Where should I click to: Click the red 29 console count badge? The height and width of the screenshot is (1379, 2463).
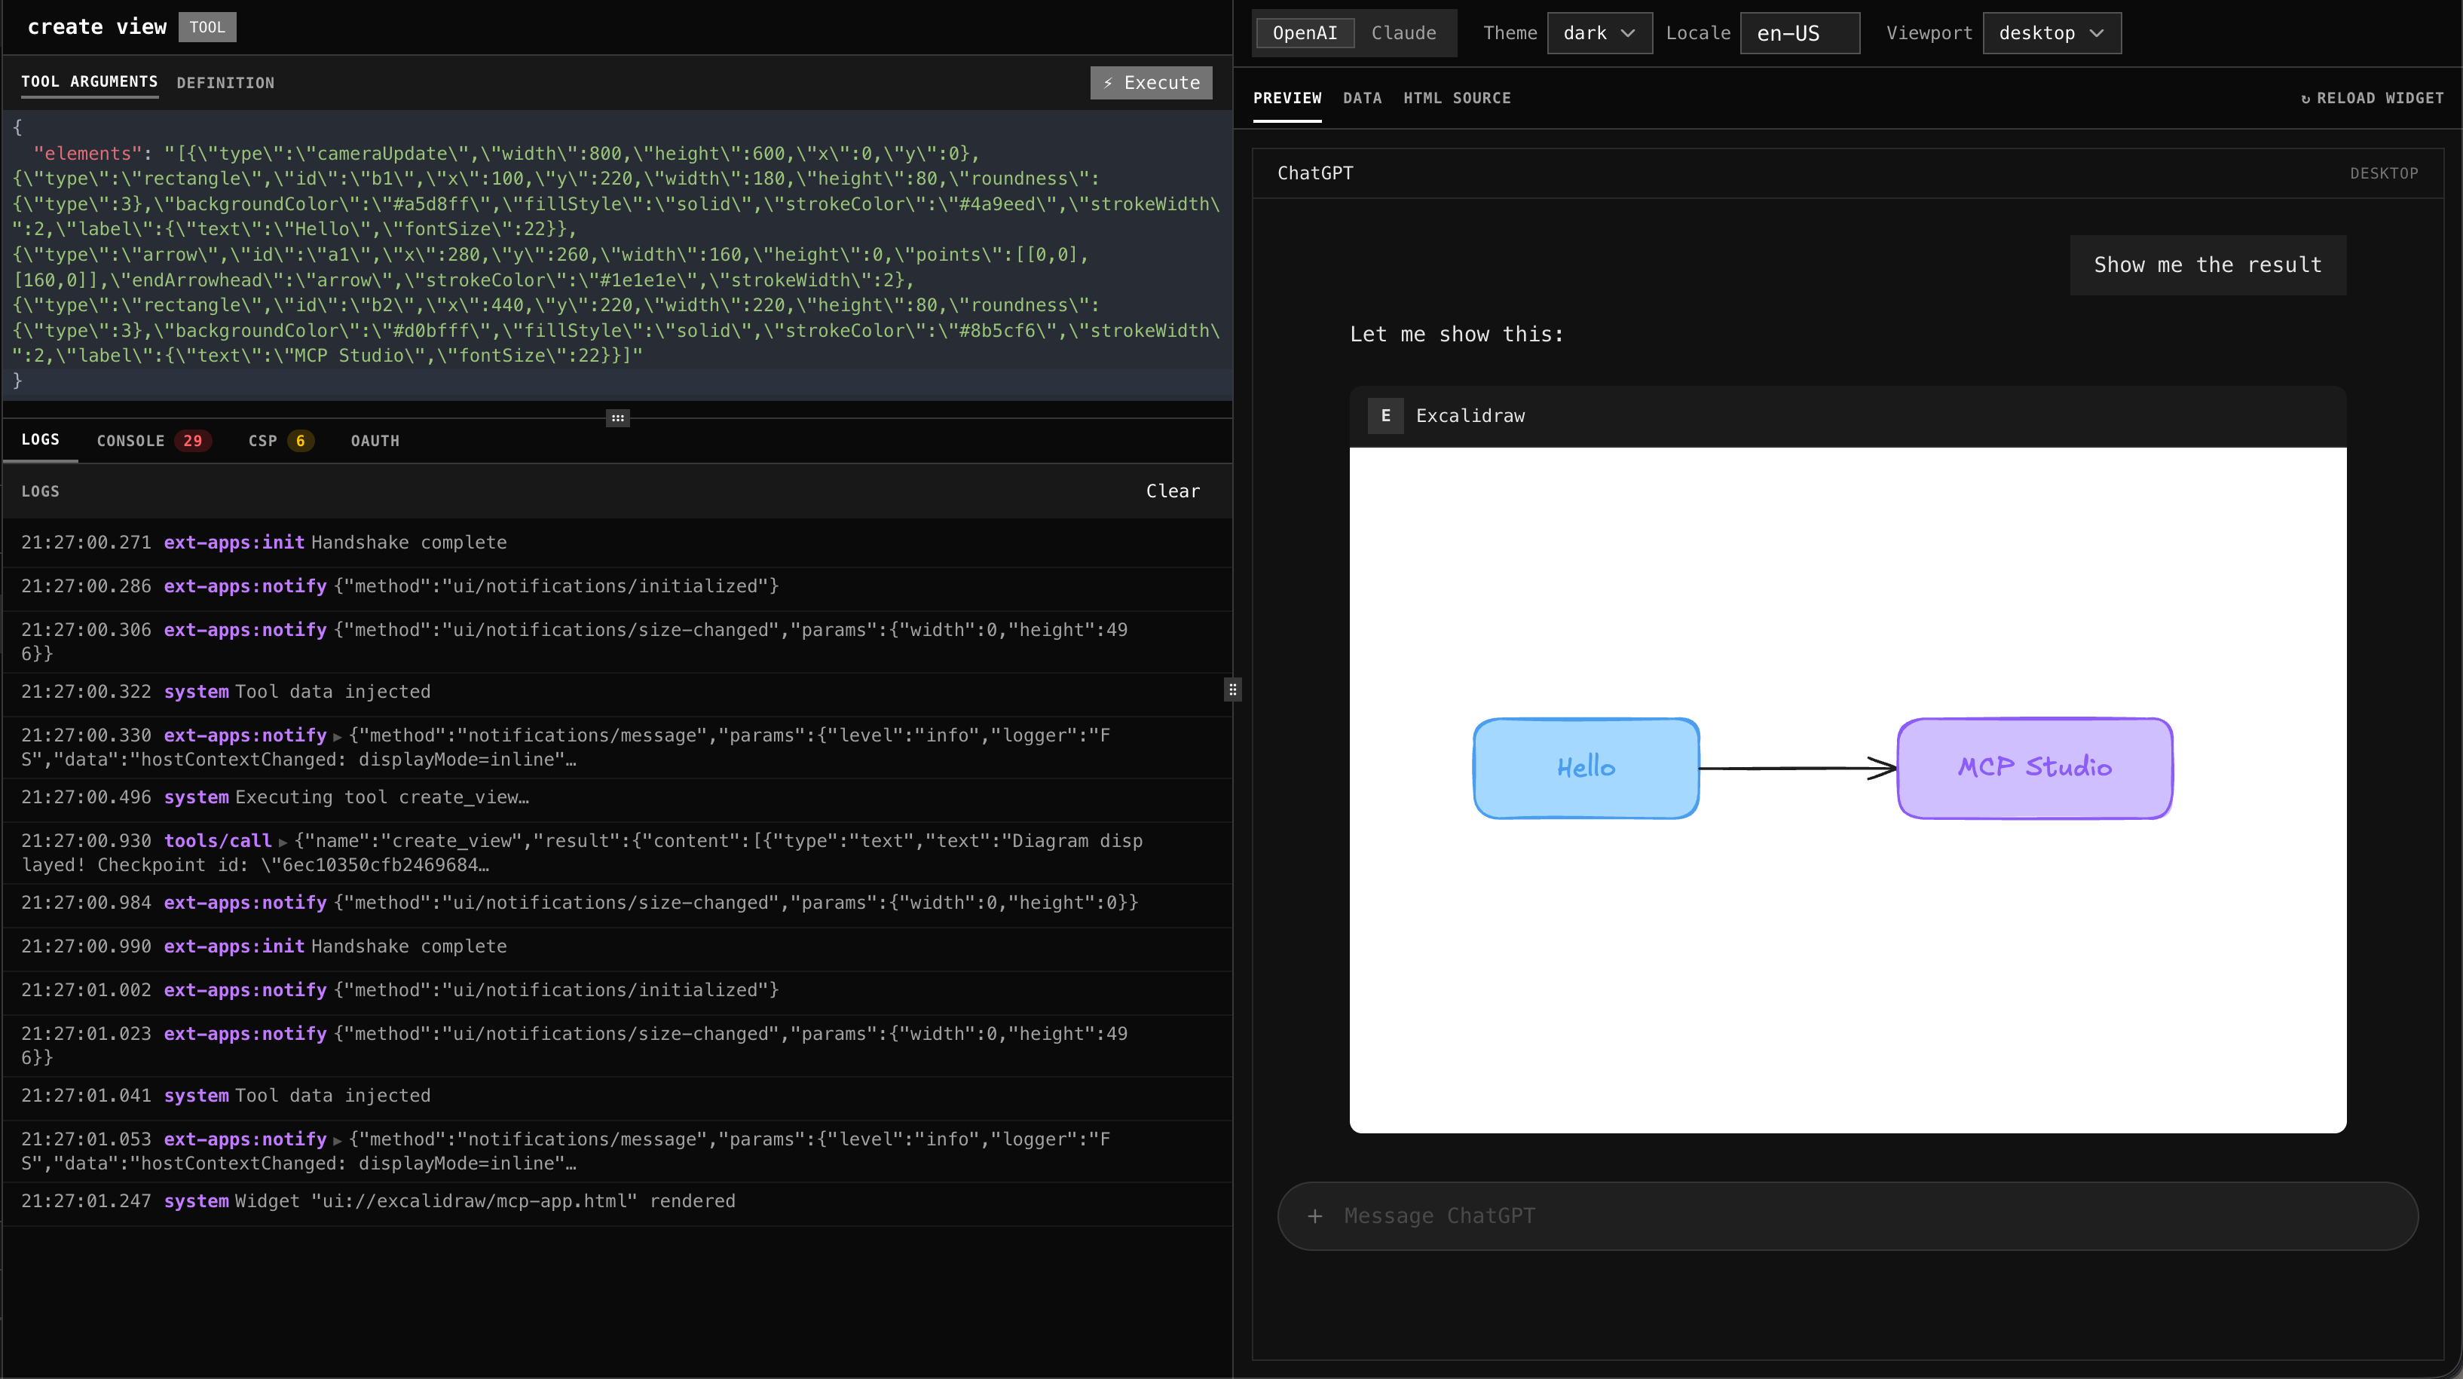click(x=193, y=441)
